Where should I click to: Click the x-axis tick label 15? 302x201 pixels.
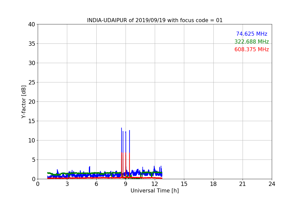184,184
